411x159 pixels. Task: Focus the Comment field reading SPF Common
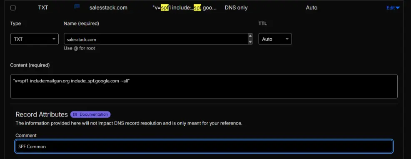point(204,147)
